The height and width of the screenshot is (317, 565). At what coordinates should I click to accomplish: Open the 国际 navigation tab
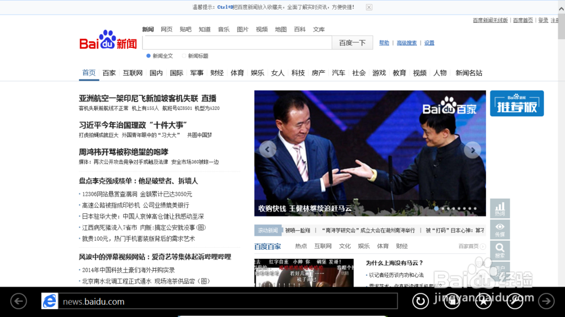(176, 73)
